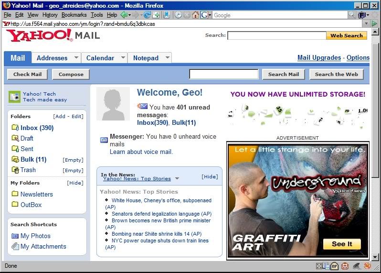Open the address bar URL dropdown
This screenshot has height=273, width=381.
(366, 23)
